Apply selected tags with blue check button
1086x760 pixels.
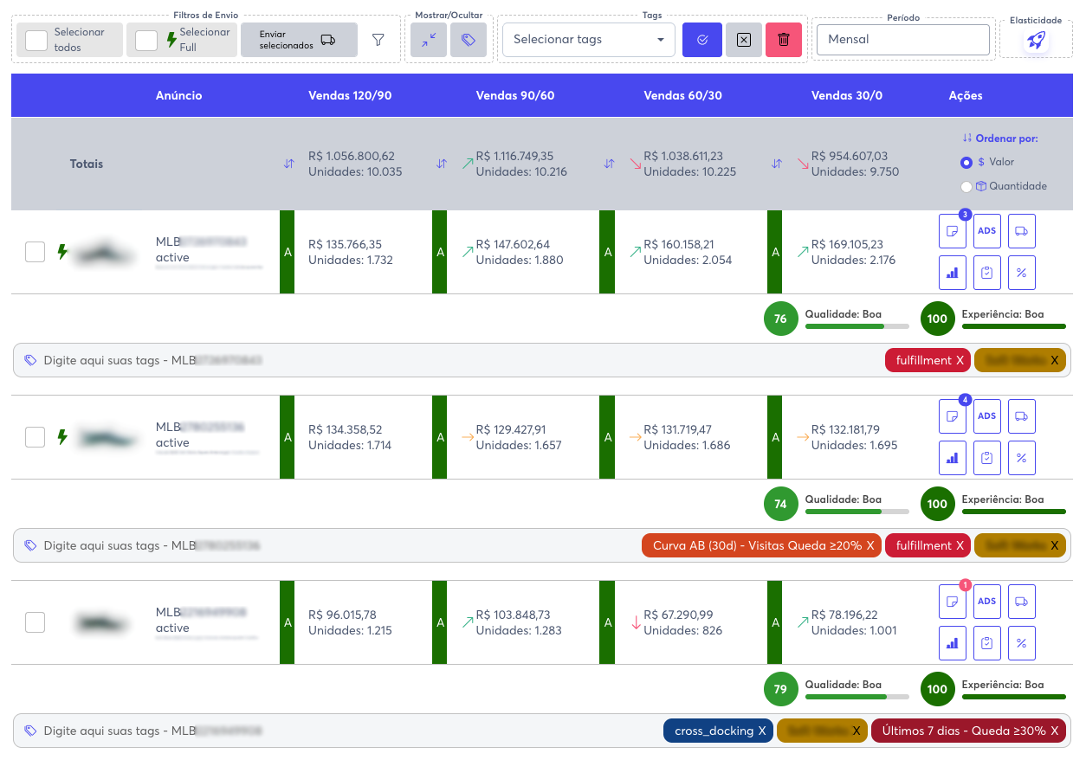pyautogui.click(x=701, y=40)
